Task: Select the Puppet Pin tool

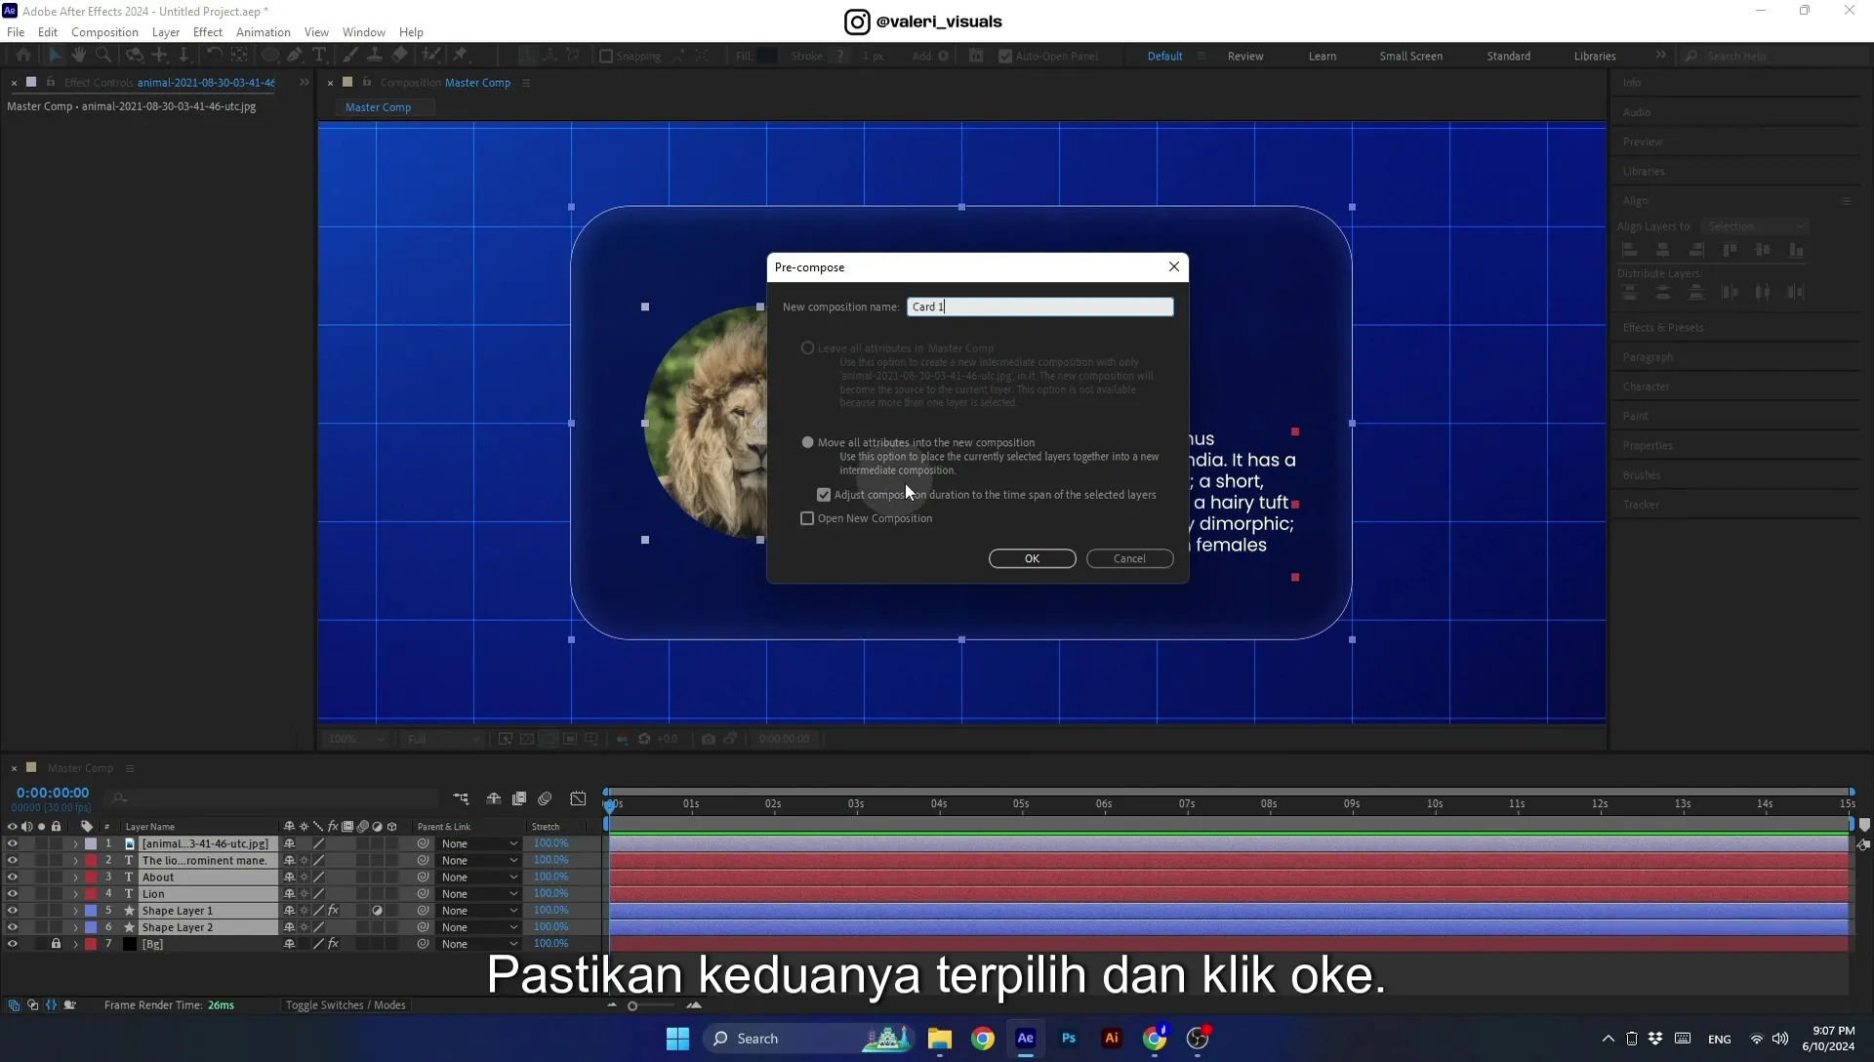Action: click(460, 56)
